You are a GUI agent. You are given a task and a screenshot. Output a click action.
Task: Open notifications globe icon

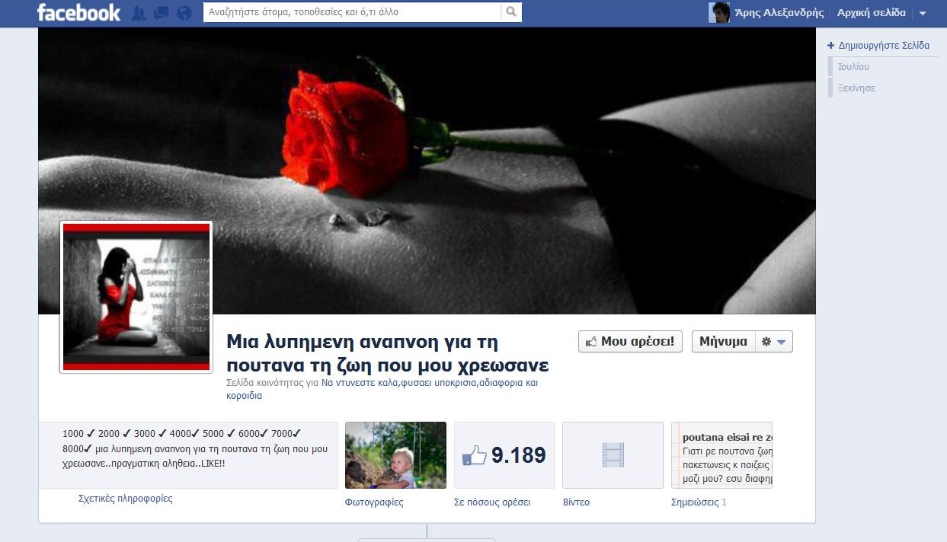click(x=184, y=13)
